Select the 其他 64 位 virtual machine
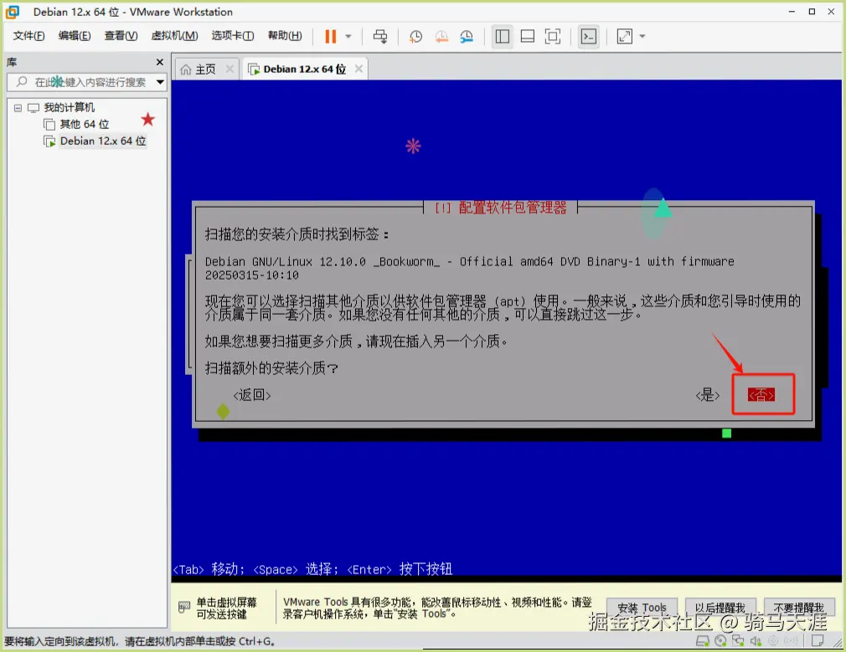The width and height of the screenshot is (846, 652). (84, 124)
